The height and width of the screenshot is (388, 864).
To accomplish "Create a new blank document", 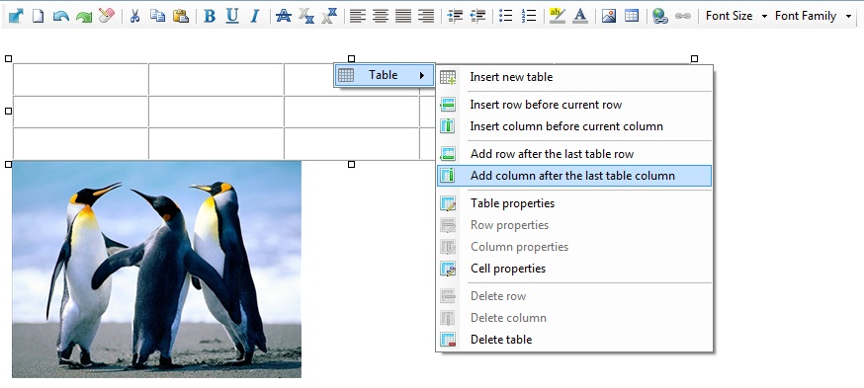I will (x=38, y=16).
